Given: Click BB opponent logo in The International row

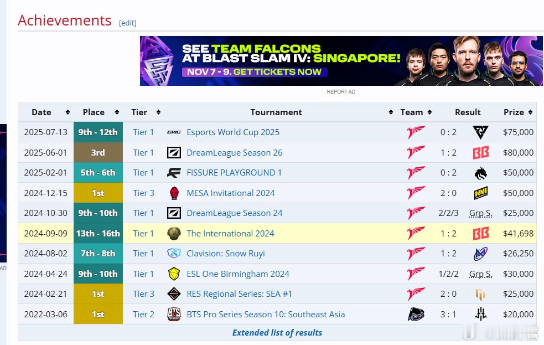Looking at the screenshot, I should pyautogui.click(x=481, y=233).
